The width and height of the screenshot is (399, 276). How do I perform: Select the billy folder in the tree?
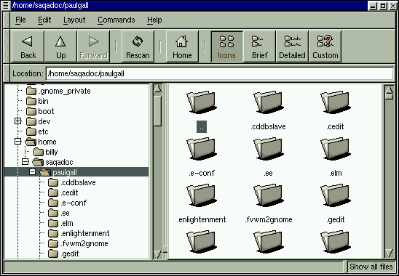tap(52, 152)
